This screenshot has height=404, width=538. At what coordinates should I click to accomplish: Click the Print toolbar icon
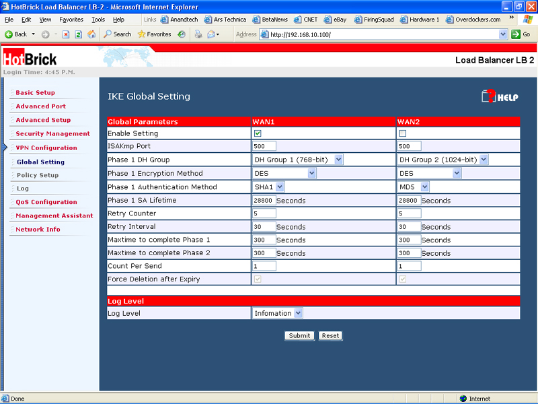(198, 34)
